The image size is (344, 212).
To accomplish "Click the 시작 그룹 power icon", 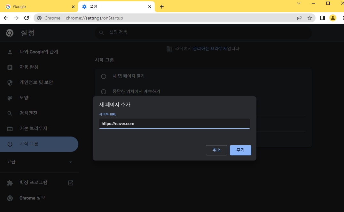I will point(10,144).
